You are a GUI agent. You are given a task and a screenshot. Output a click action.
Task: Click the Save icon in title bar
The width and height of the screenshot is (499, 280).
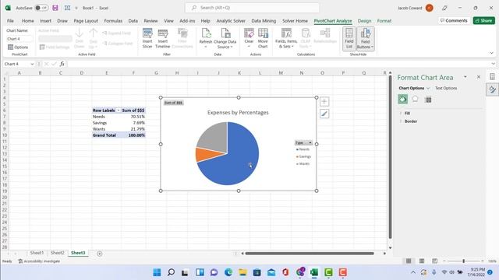[x=55, y=8]
